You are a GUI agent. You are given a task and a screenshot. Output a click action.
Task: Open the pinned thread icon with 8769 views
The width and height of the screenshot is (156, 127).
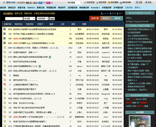click(x=4, y=29)
